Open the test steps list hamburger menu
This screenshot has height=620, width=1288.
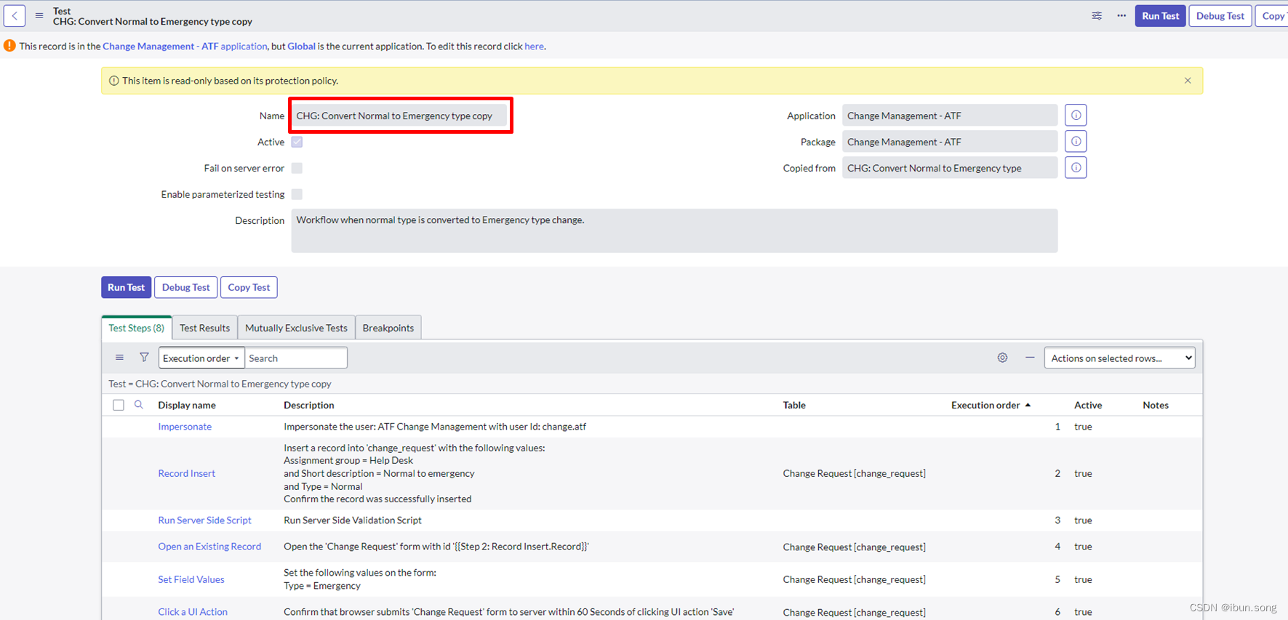pos(119,358)
